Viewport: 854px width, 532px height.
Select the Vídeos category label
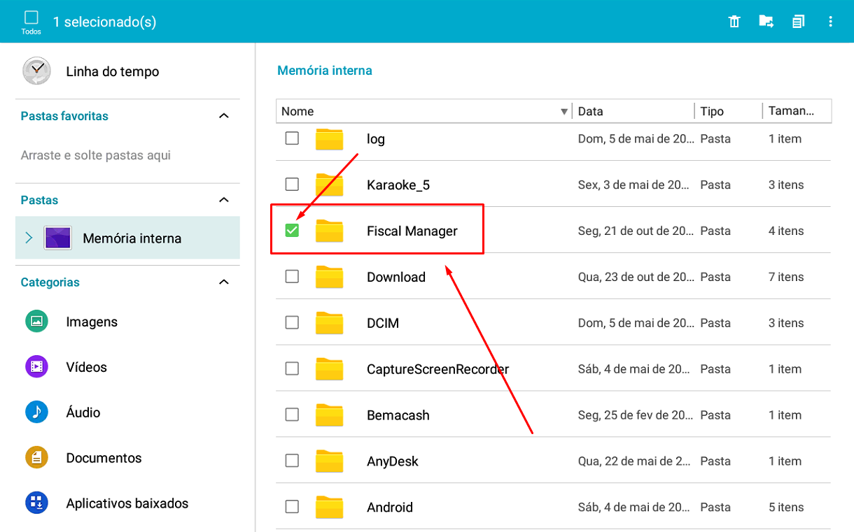tap(87, 367)
